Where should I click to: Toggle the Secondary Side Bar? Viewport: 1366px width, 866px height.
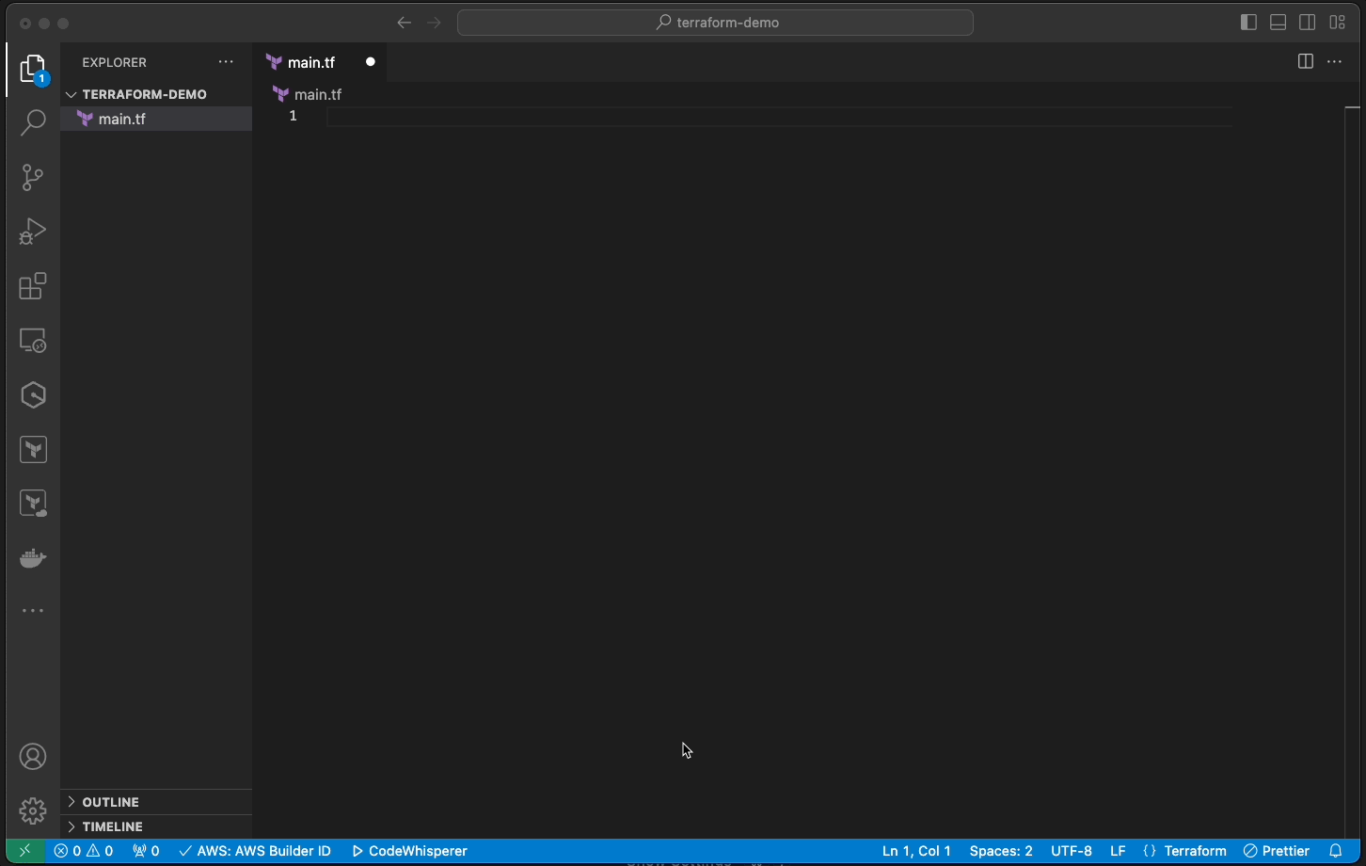pos(1307,22)
